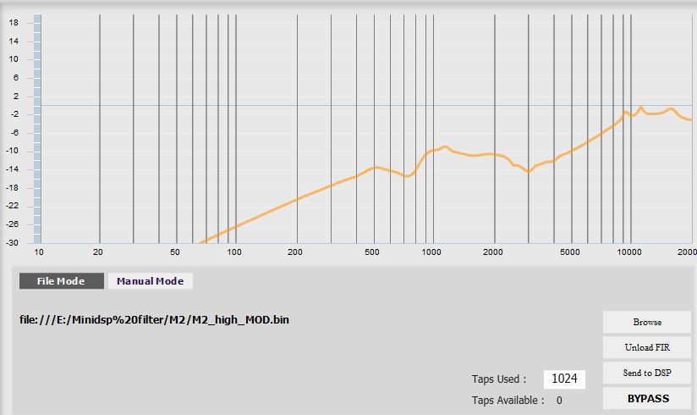Click the orange curve dip near 3000 Hz

(x=528, y=171)
